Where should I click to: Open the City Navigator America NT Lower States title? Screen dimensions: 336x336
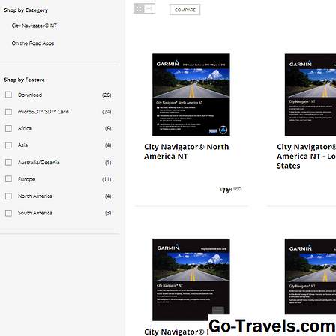pos(306,156)
